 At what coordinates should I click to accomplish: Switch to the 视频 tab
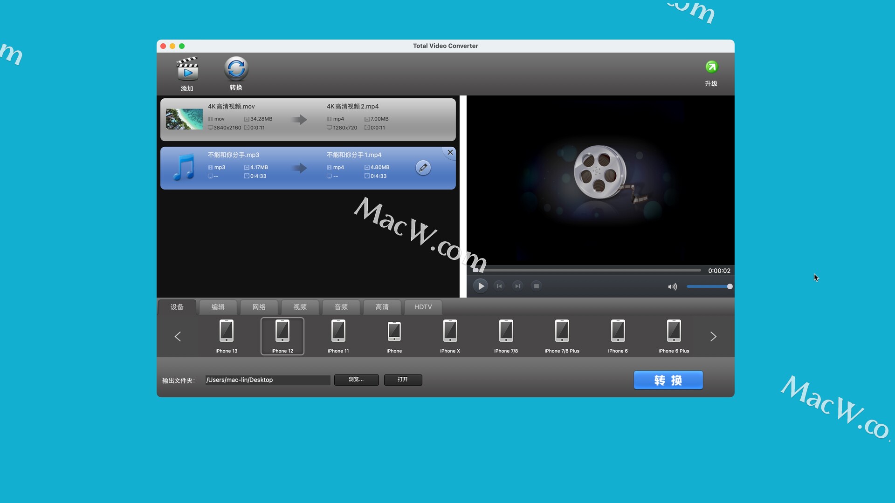300,307
